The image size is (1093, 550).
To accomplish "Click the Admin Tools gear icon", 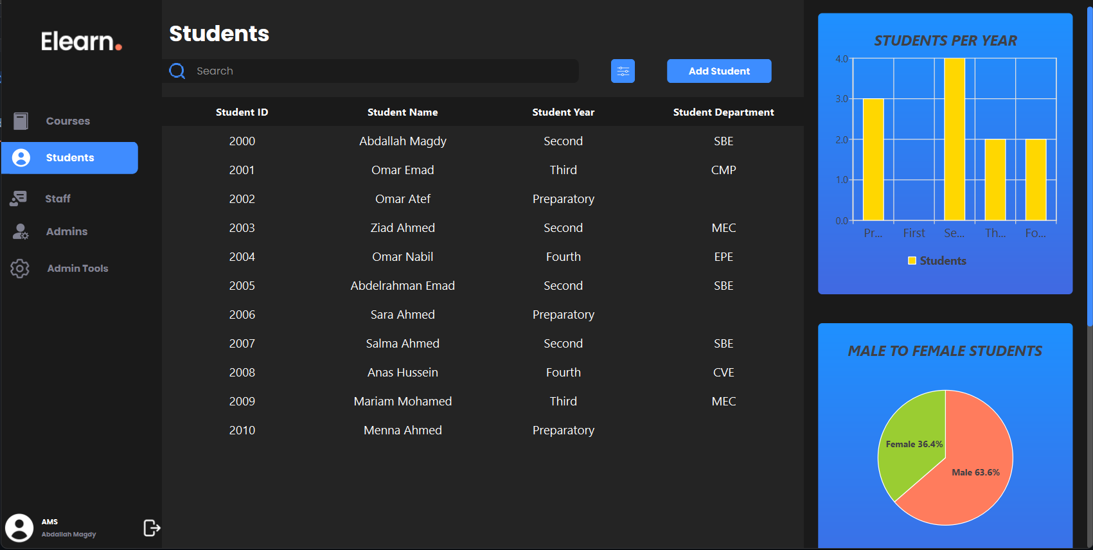I will 20,269.
